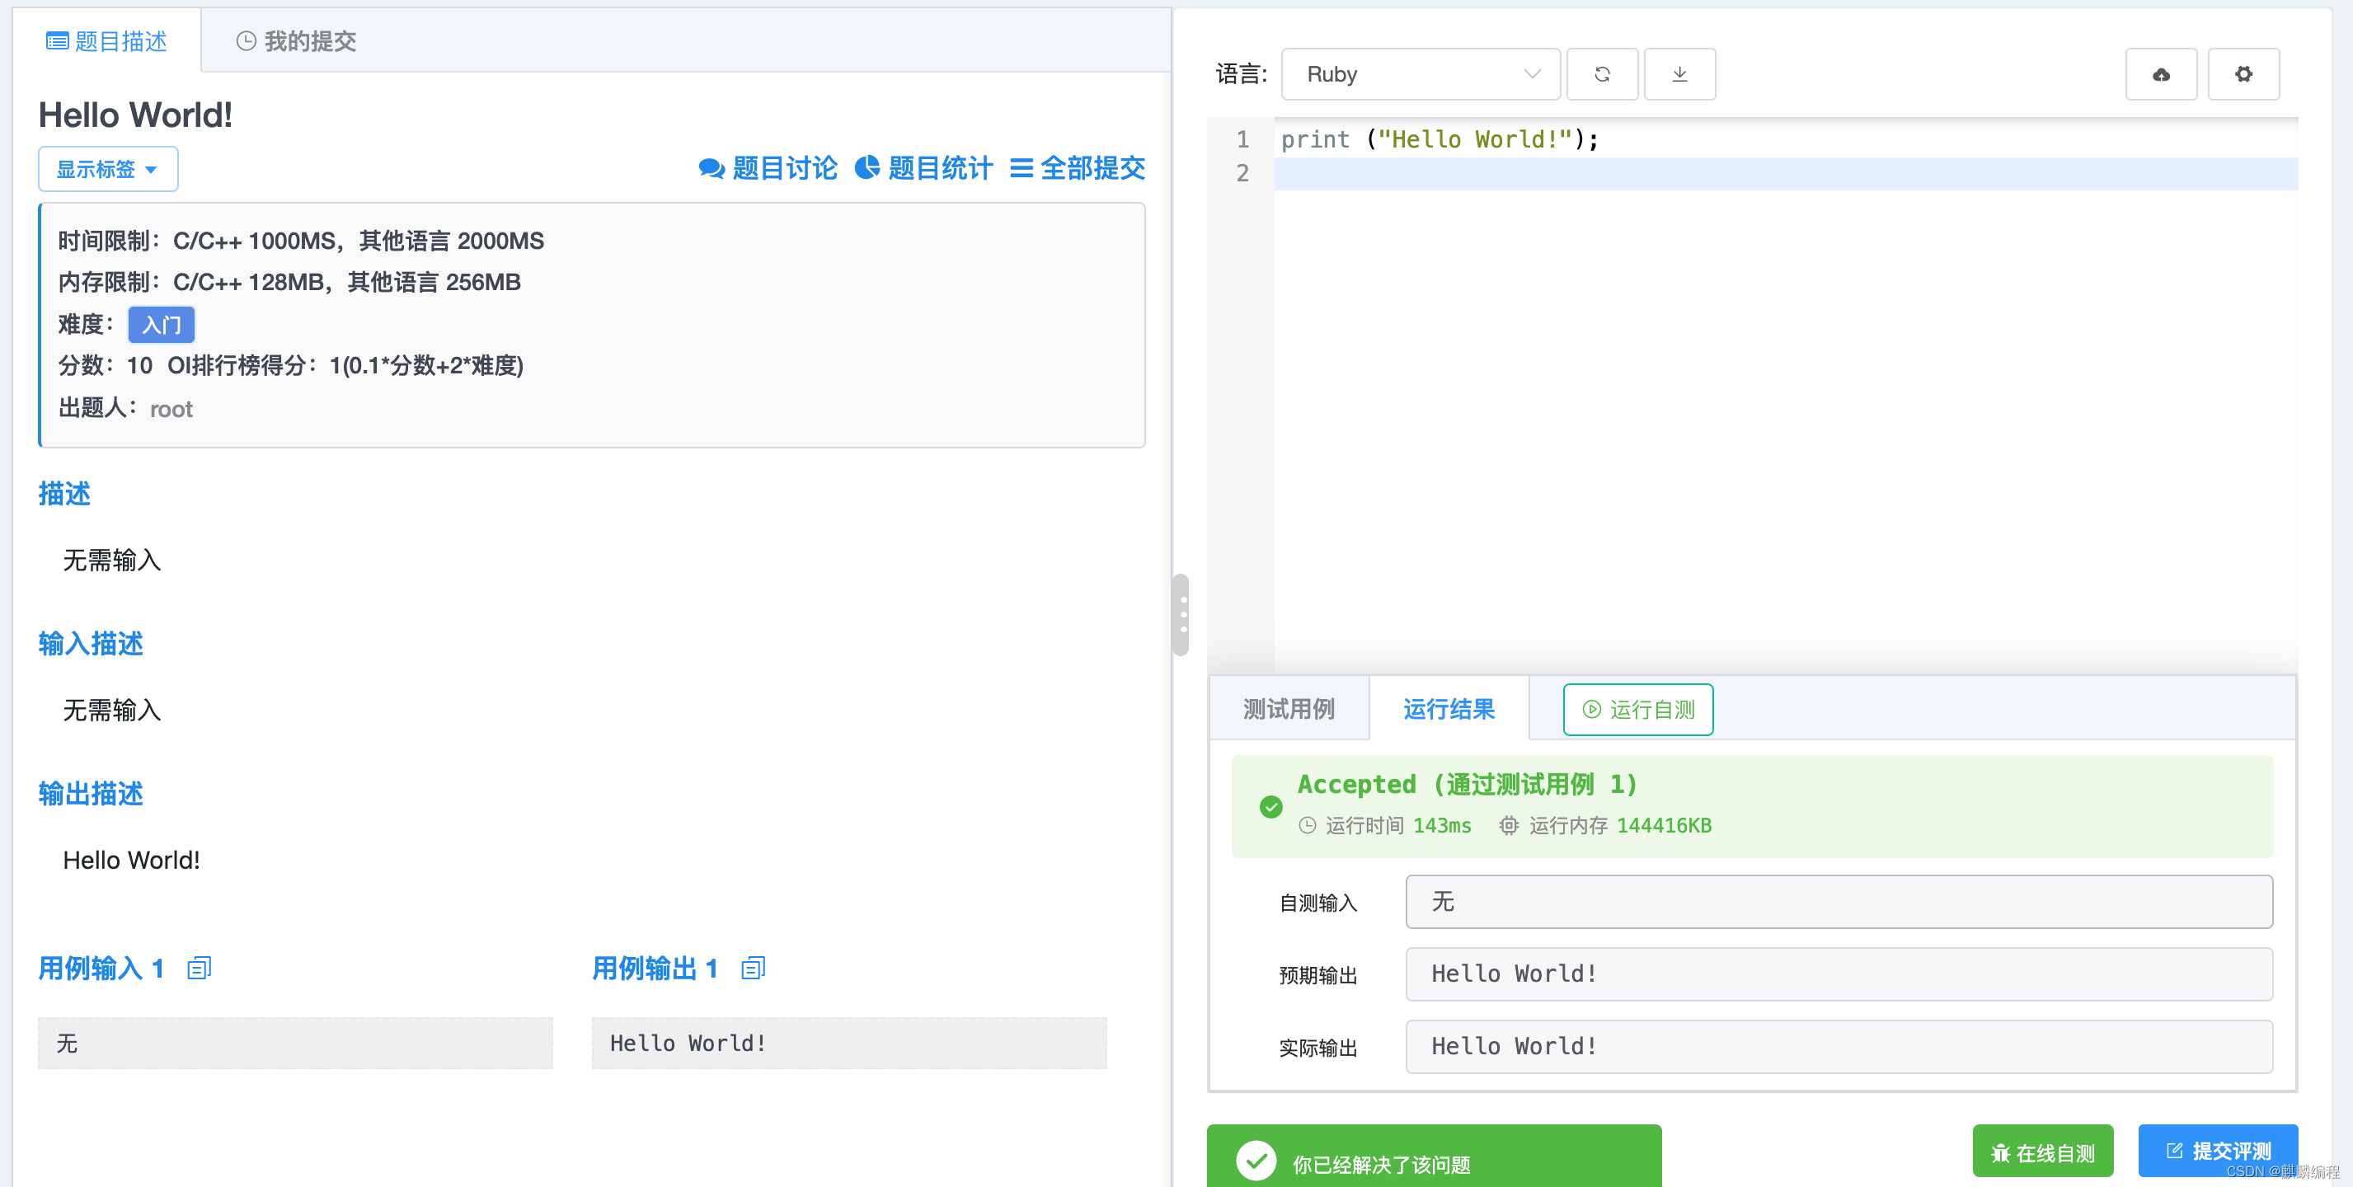Click the panel divider drag handle
This screenshot has height=1187, width=2353.
point(1183,614)
